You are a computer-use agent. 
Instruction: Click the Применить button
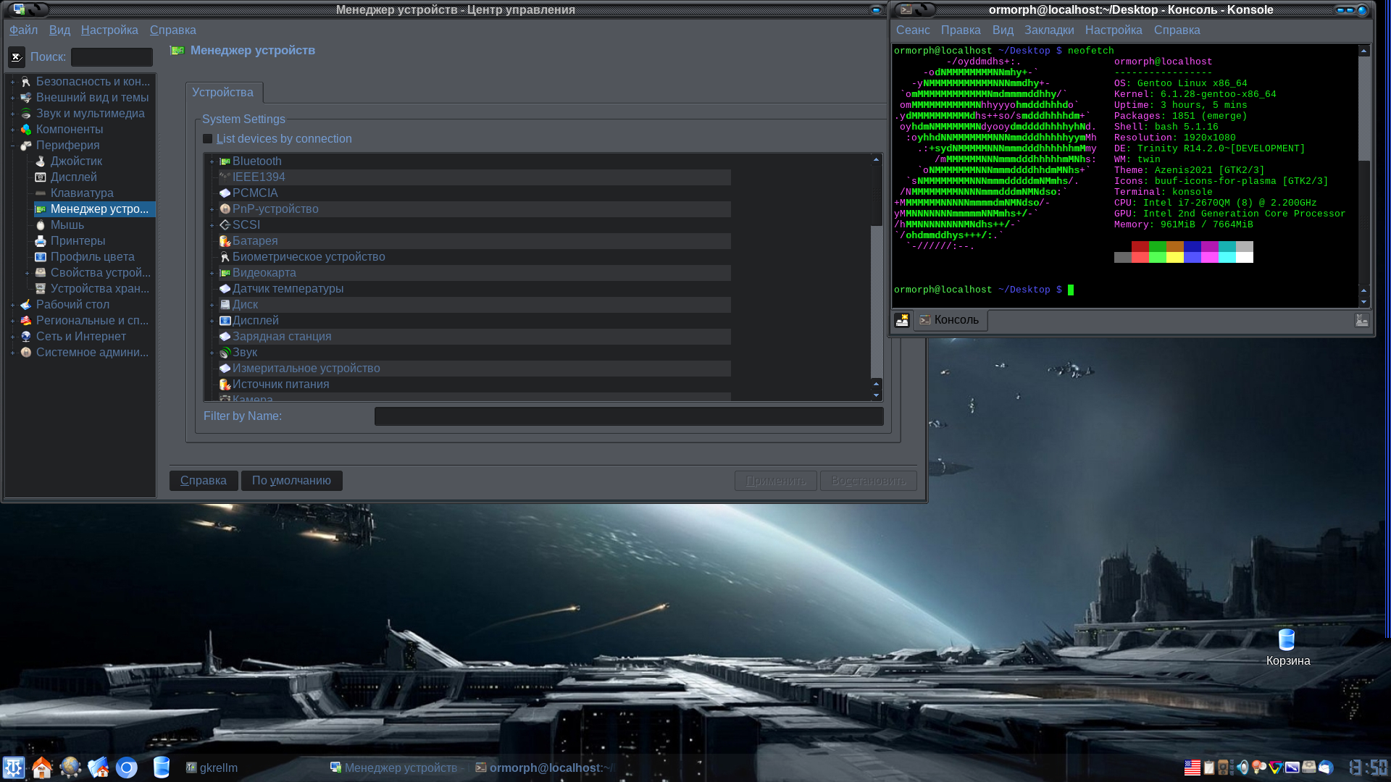click(776, 481)
